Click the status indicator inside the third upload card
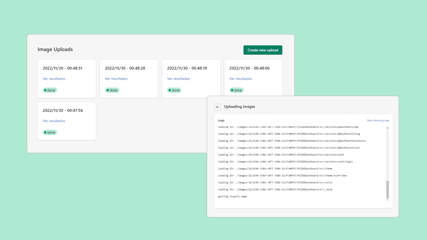The height and width of the screenshot is (240, 427). tap(174, 90)
